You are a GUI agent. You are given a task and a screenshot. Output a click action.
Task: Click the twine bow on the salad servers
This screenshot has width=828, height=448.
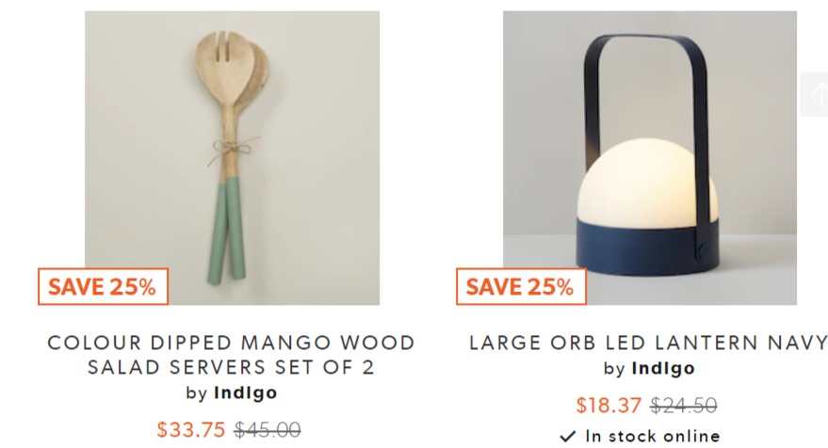(x=233, y=149)
